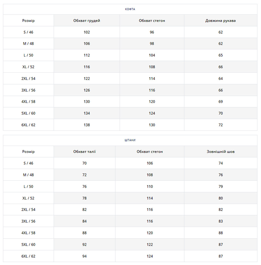Screen dimensions: 261x265
Task: Click the chest value 138 cell
Action: (x=87, y=125)
